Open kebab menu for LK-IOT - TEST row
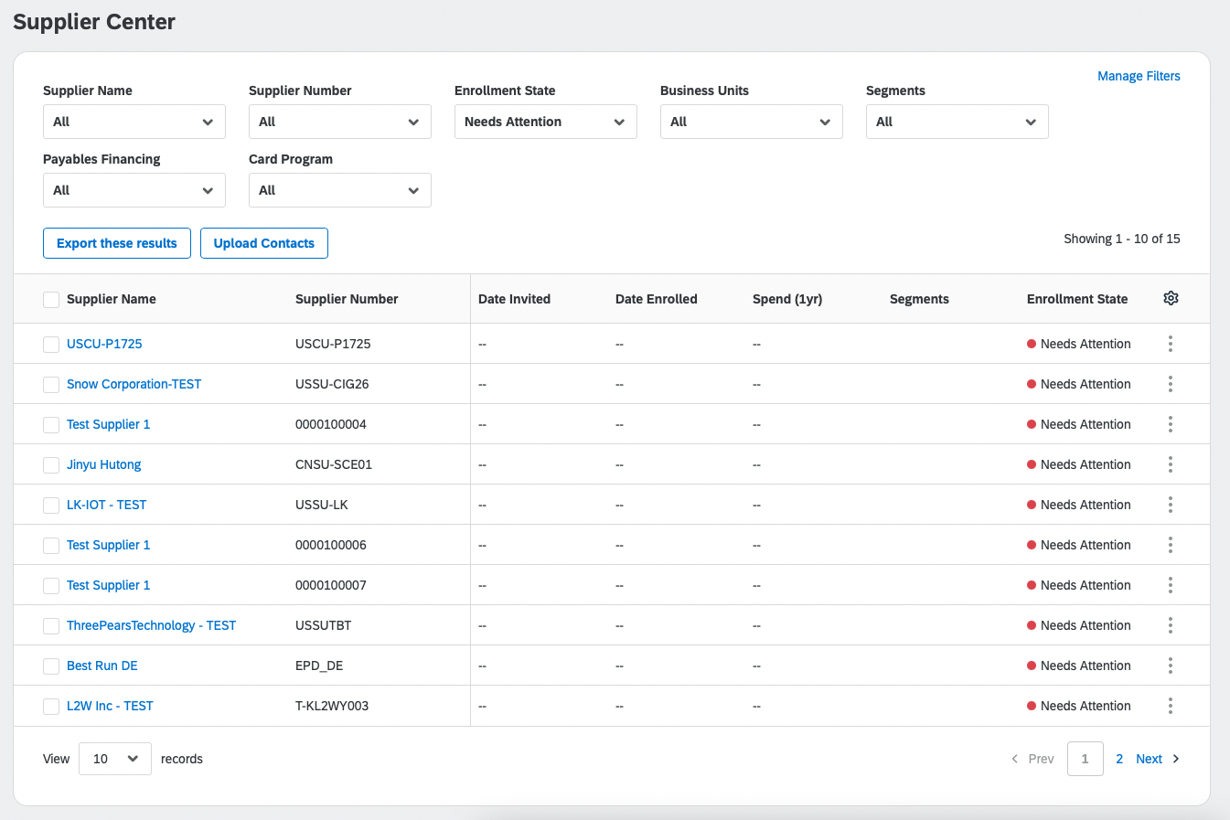This screenshot has height=820, width=1230. [1171, 505]
